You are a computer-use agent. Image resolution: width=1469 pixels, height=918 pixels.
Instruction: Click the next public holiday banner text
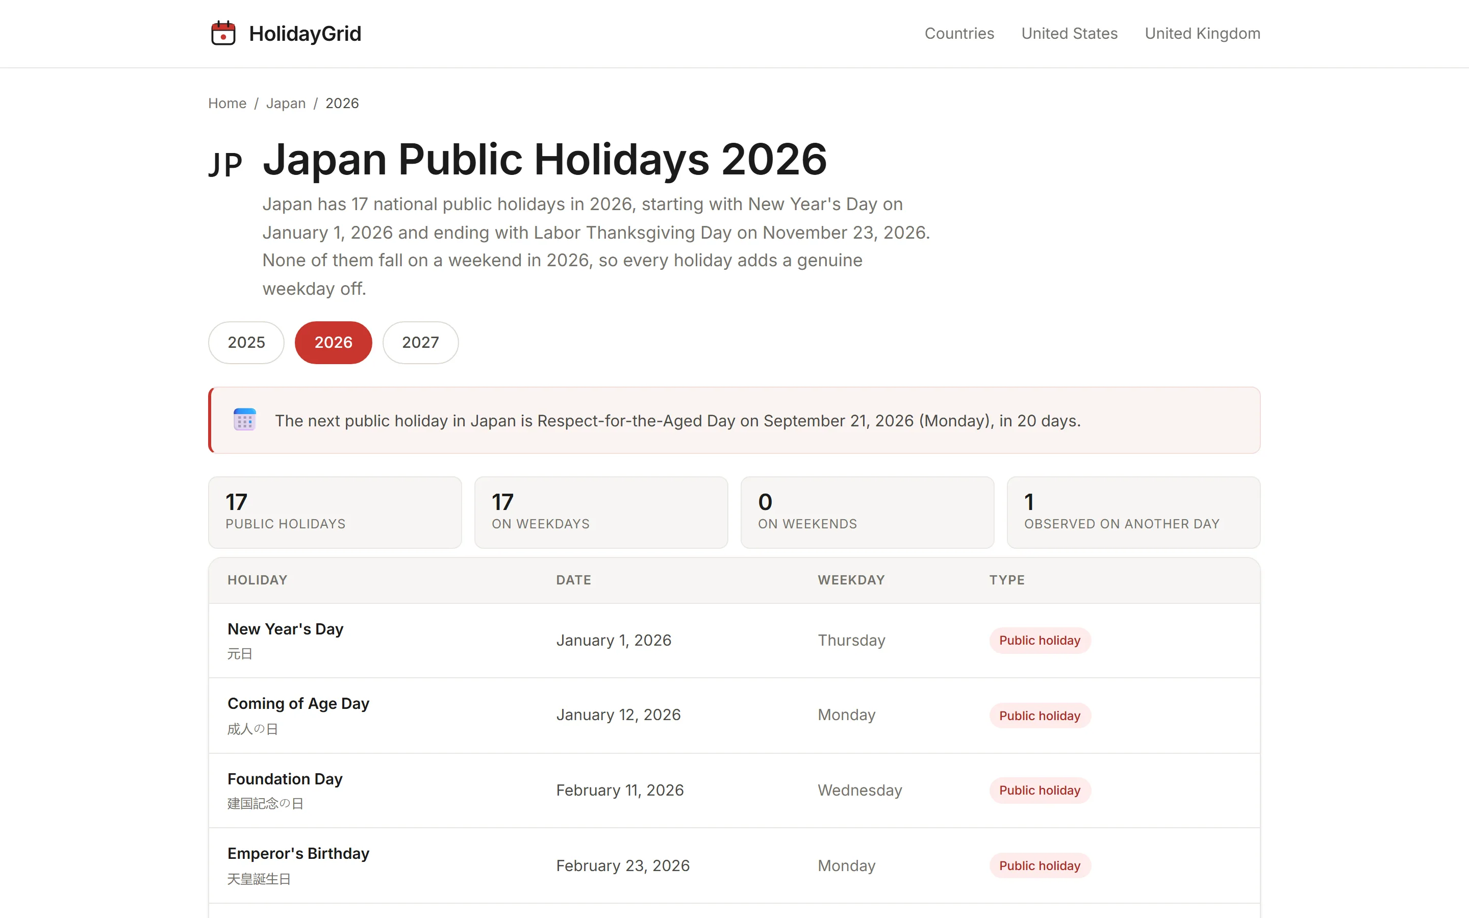click(x=677, y=421)
